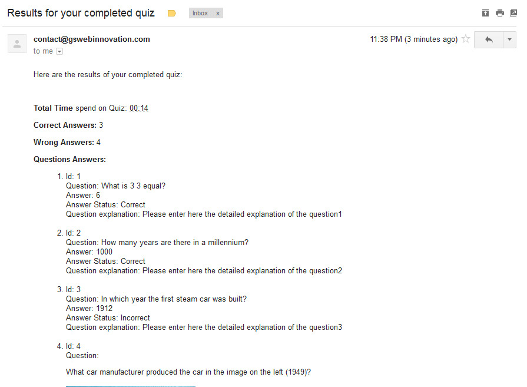The height and width of the screenshot is (387, 527).
Task: Click the Inbox label tag
Action: pyautogui.click(x=200, y=13)
